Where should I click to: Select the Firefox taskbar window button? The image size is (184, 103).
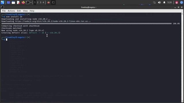click(49, 3)
